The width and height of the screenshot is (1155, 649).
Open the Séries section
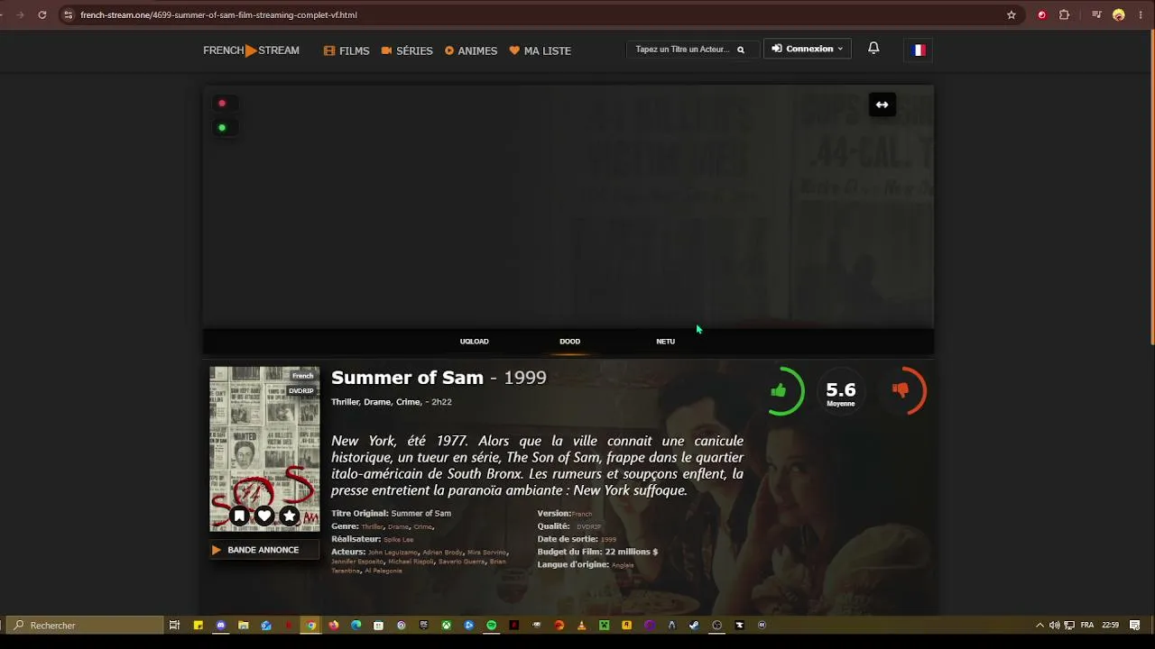(x=407, y=50)
